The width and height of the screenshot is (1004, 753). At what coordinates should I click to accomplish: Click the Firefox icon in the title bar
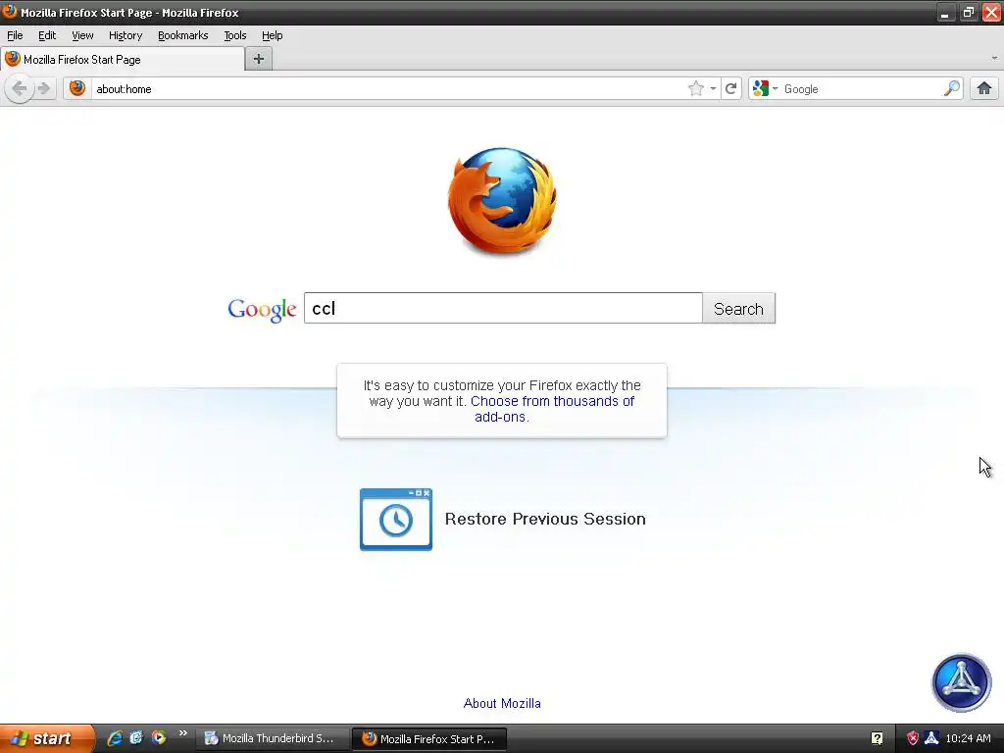click(10, 12)
